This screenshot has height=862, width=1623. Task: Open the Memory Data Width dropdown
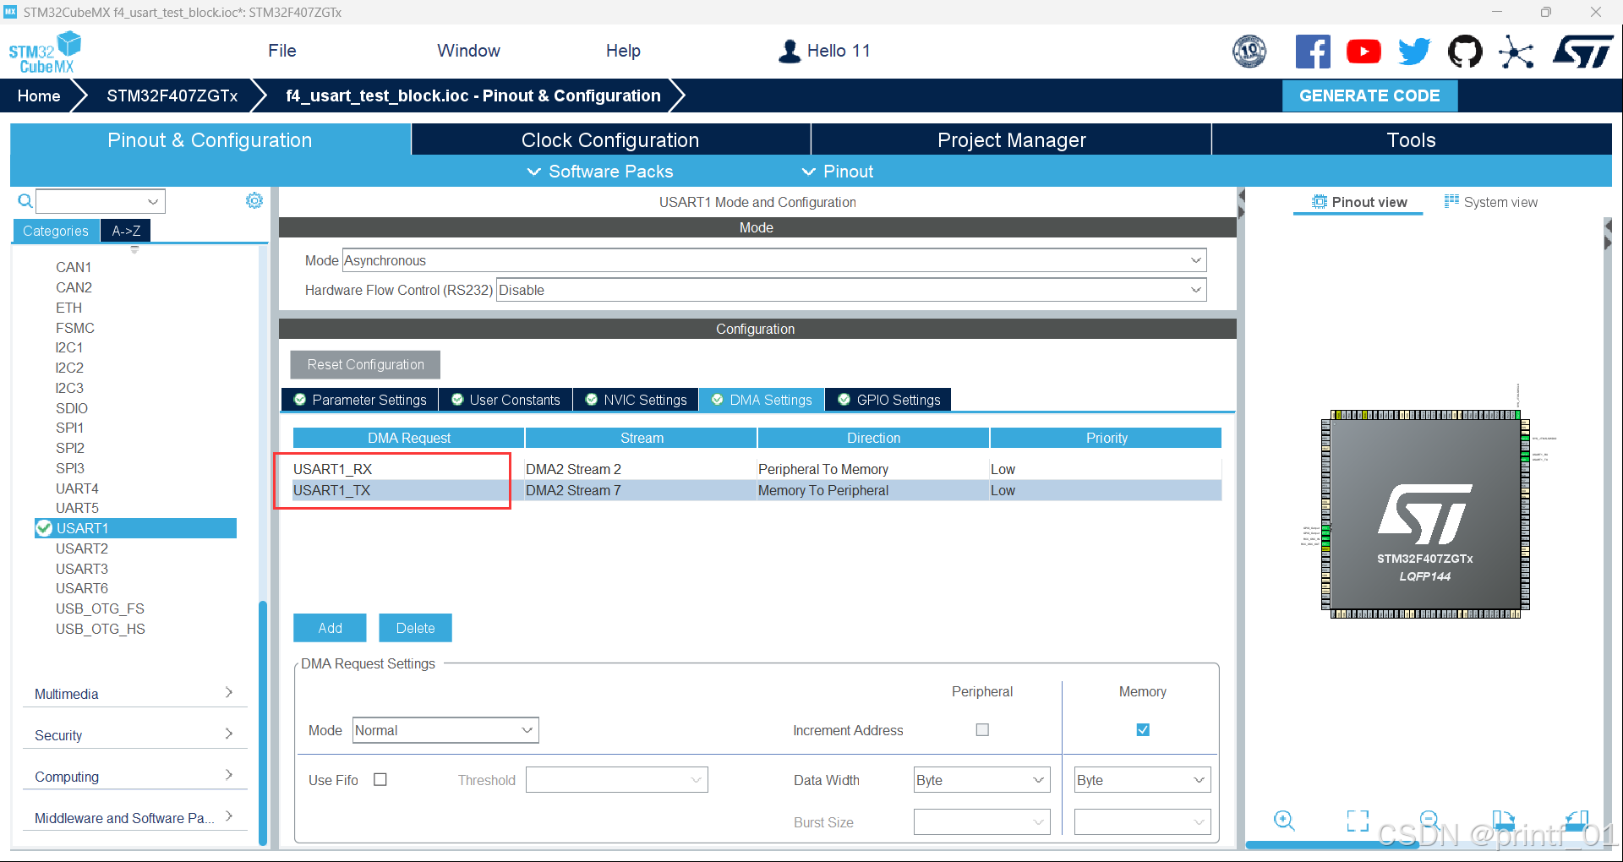(x=1142, y=780)
